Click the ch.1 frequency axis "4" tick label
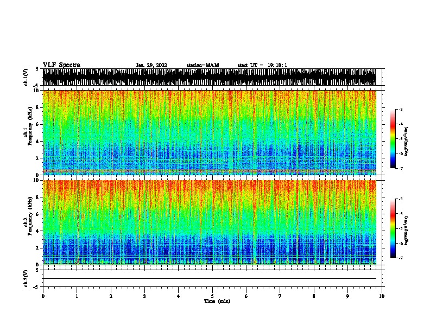This screenshot has height=332, width=430. [37, 142]
